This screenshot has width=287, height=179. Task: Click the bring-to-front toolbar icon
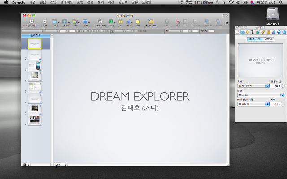tap(207, 21)
